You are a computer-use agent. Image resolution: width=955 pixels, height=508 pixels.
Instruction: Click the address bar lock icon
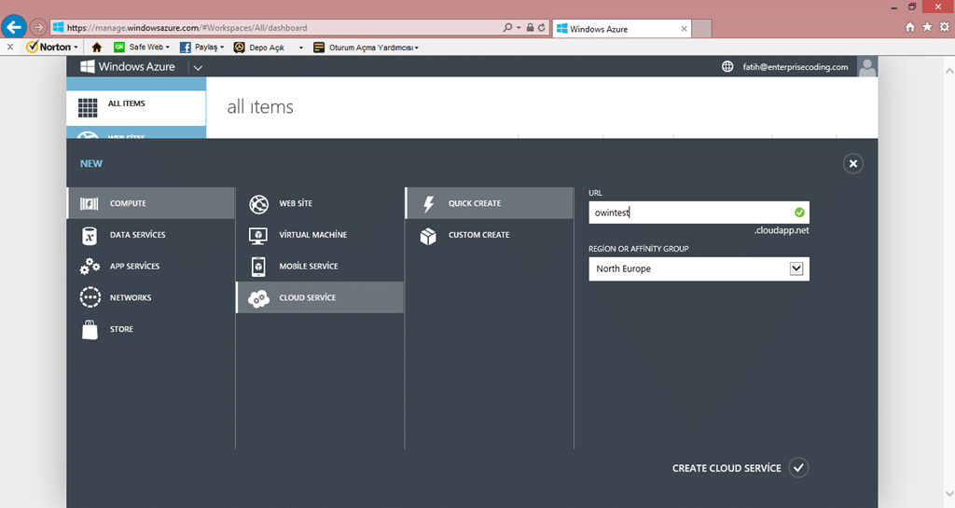[x=530, y=27]
